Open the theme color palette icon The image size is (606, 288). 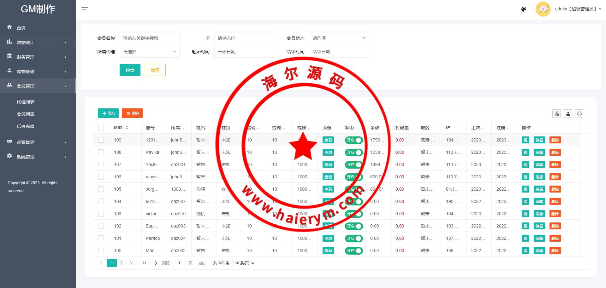click(524, 9)
